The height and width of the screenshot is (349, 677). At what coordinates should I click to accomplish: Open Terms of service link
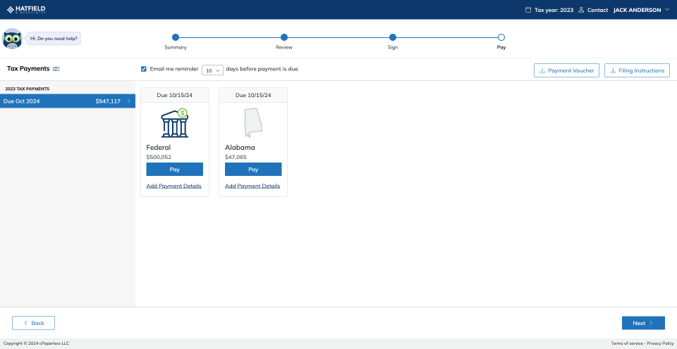click(627, 343)
